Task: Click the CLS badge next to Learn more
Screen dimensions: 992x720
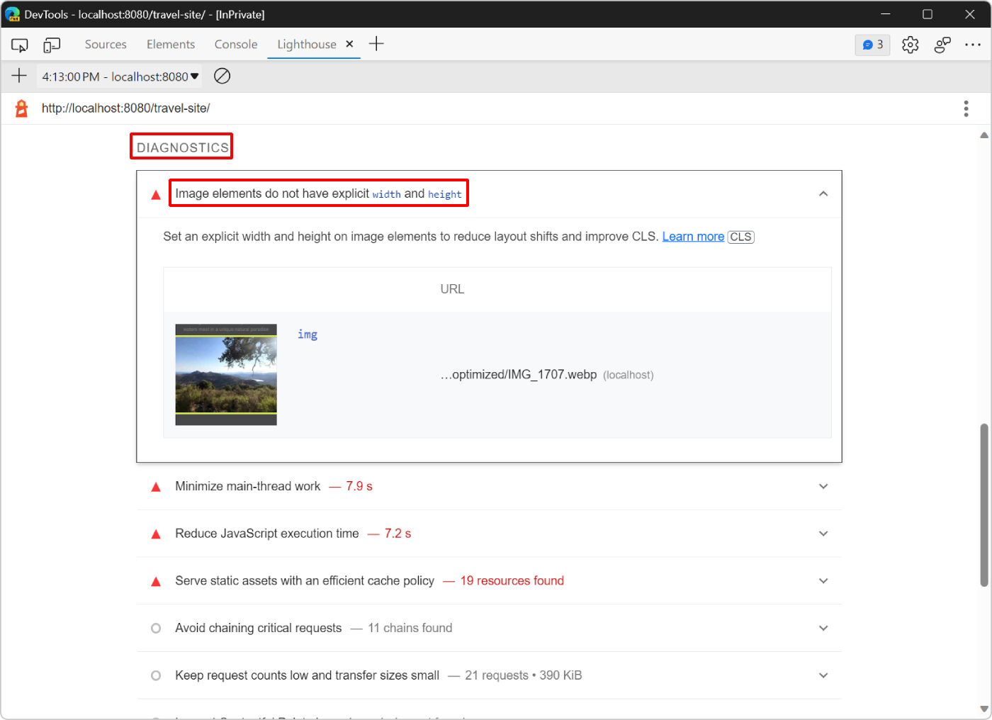Action: (x=740, y=237)
